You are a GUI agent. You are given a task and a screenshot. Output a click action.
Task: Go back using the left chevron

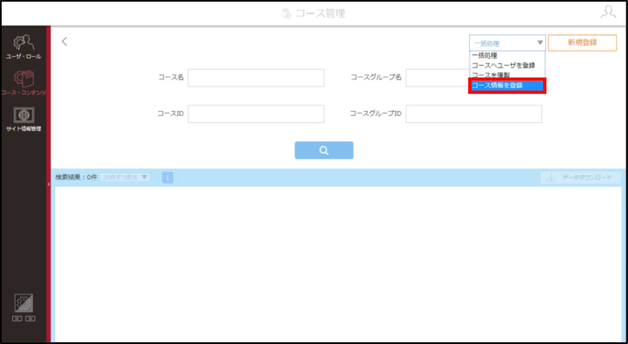[65, 41]
